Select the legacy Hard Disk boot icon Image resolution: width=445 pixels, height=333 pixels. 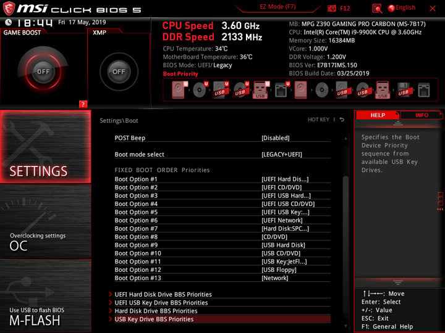pos(301,90)
